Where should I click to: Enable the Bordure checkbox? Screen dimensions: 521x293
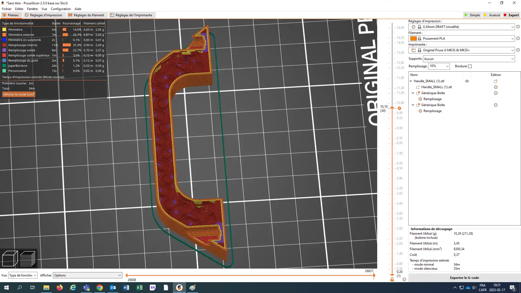470,66
